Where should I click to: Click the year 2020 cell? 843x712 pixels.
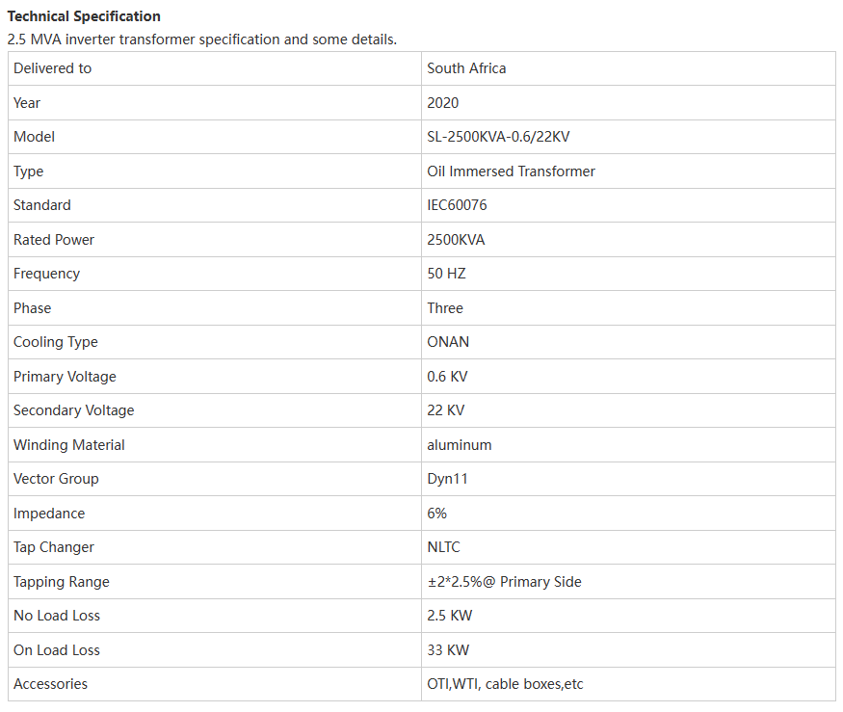pos(628,103)
